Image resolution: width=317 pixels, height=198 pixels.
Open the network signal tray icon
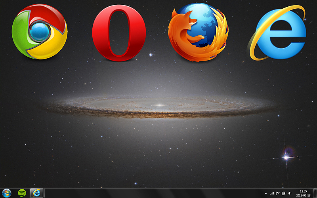[x=272, y=194]
